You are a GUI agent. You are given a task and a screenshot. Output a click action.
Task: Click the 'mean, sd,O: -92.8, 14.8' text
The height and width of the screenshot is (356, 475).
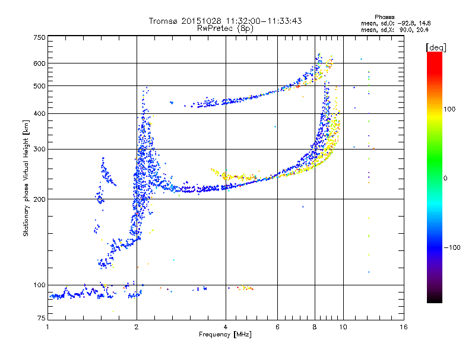[395, 23]
